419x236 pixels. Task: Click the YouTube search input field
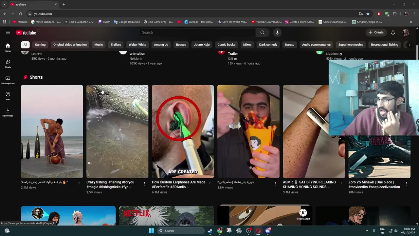click(197, 32)
